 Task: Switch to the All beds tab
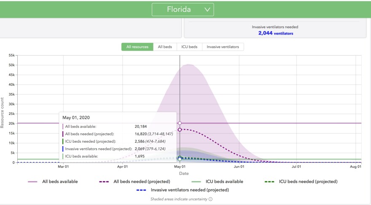pyautogui.click(x=165, y=47)
